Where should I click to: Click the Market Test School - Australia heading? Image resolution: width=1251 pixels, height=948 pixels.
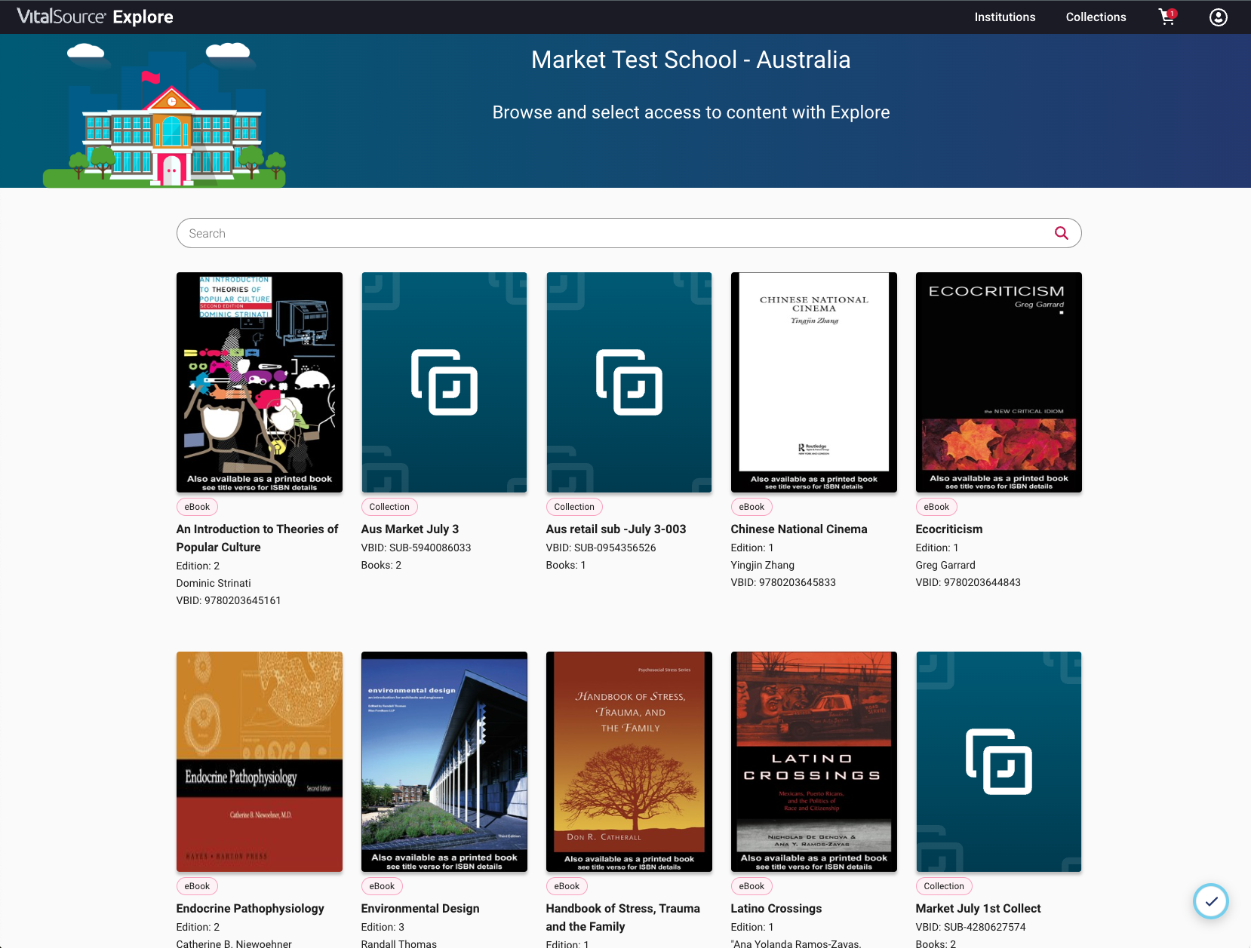(x=690, y=60)
